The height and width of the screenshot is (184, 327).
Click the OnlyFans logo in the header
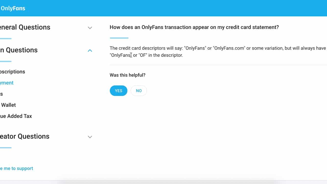click(x=13, y=8)
